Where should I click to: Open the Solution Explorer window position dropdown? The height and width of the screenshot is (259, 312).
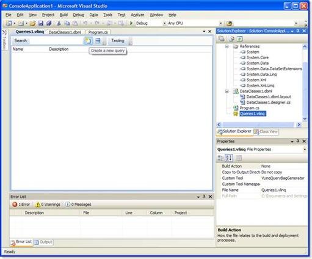tap(292, 31)
